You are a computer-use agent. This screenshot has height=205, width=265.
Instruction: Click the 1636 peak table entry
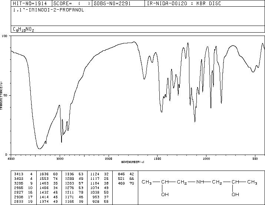(x=49, y=174)
